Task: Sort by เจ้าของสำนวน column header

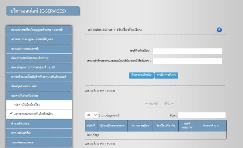Action: pos(211,126)
